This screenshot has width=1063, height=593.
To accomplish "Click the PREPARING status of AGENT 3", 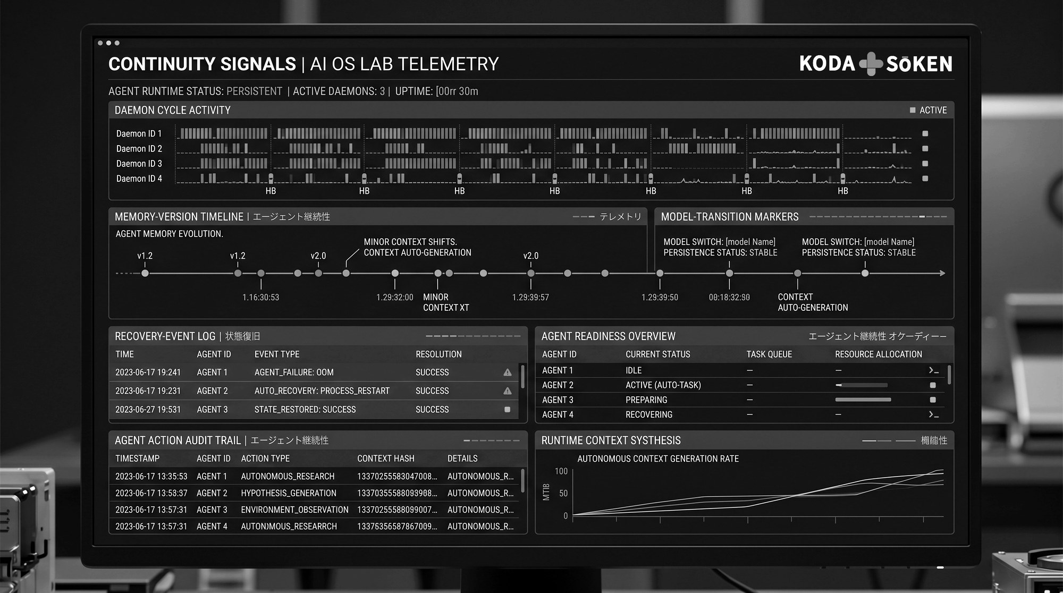I will click(x=646, y=400).
